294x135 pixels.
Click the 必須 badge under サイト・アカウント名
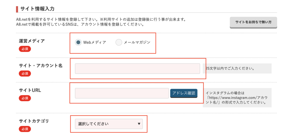coord(25,74)
